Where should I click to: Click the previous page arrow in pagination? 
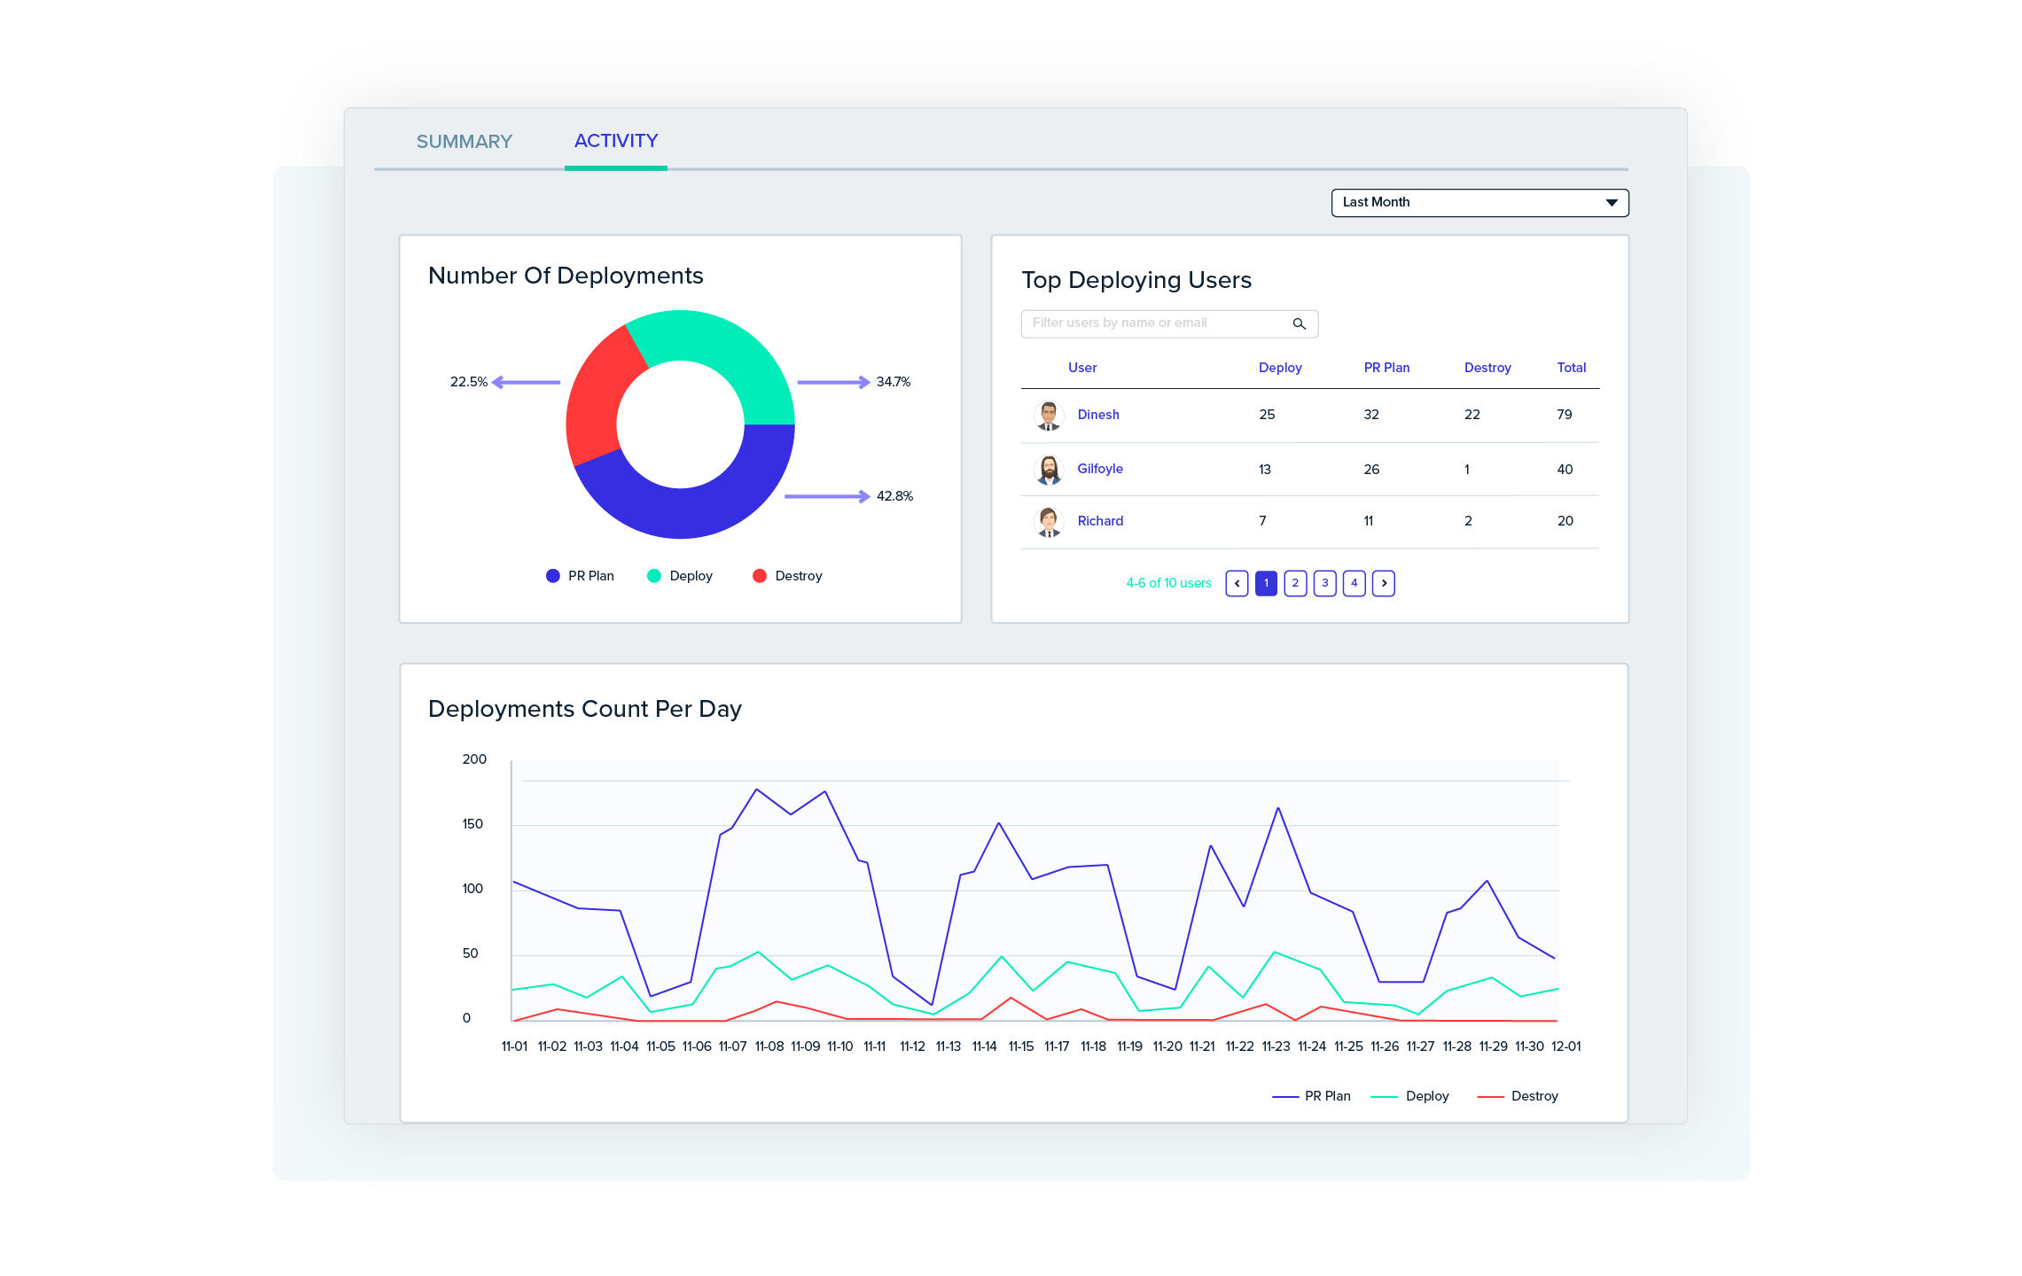(x=1237, y=583)
